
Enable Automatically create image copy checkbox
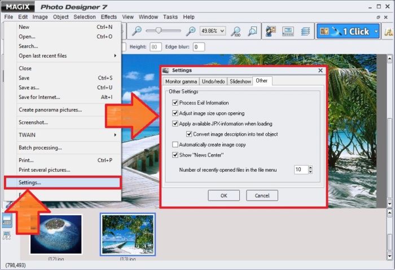pos(175,145)
